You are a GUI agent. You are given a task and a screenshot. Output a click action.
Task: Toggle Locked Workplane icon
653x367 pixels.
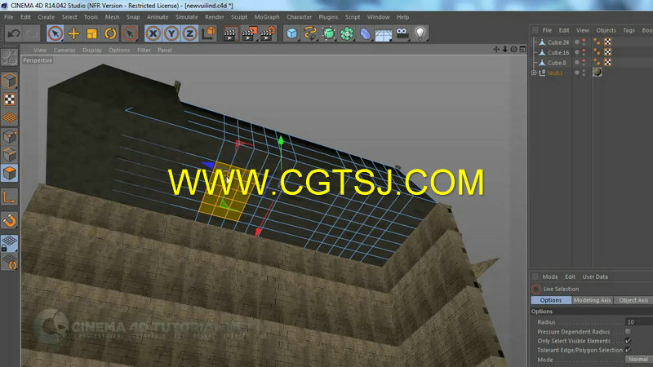click(x=9, y=243)
